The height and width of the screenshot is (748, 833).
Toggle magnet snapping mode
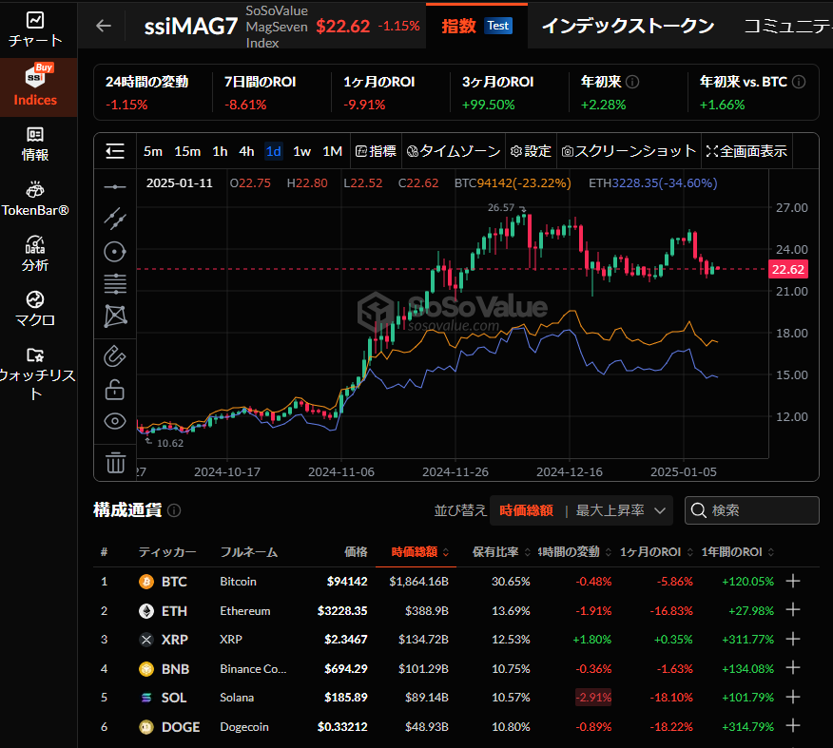[115, 356]
